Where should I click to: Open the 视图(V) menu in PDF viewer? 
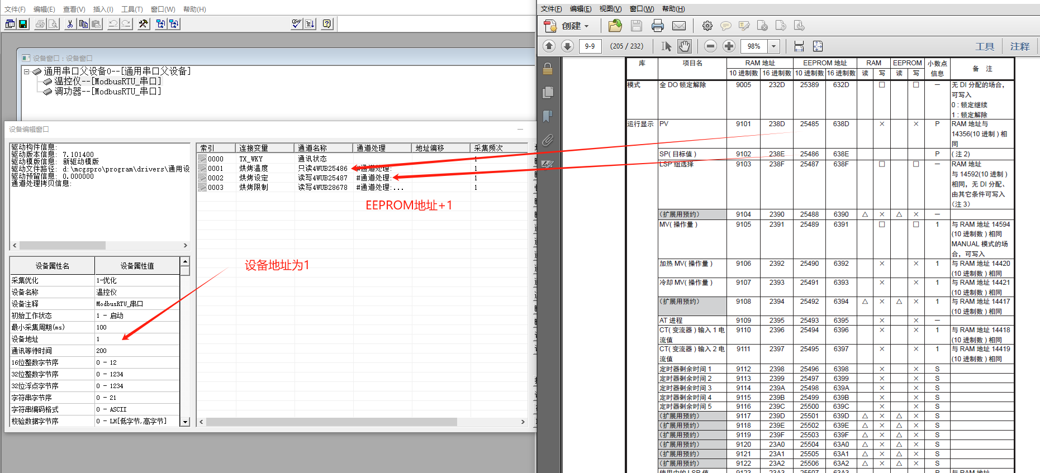point(610,8)
